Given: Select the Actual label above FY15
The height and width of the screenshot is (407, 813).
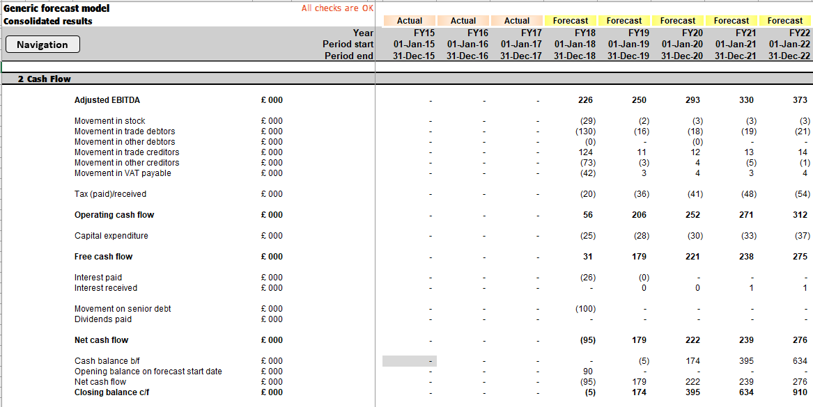Looking at the screenshot, I should click(x=410, y=20).
